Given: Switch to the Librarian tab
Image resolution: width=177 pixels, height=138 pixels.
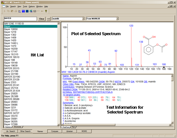Looking at the screenshot, I should coord(69,131).
